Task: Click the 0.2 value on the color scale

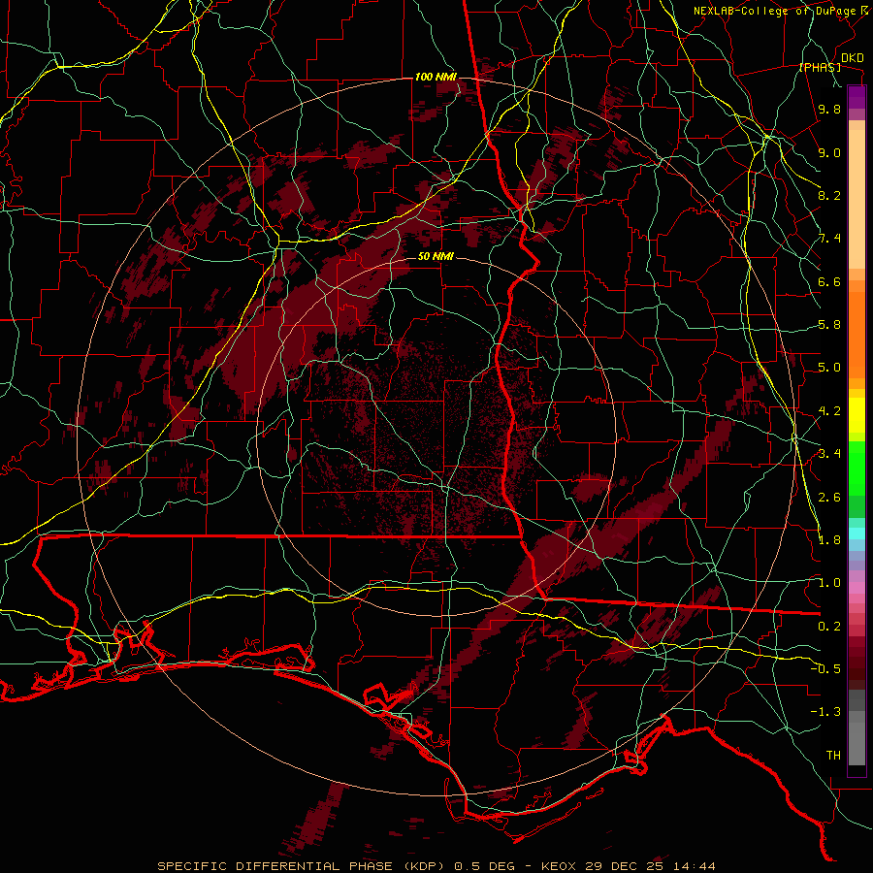Action: [829, 627]
